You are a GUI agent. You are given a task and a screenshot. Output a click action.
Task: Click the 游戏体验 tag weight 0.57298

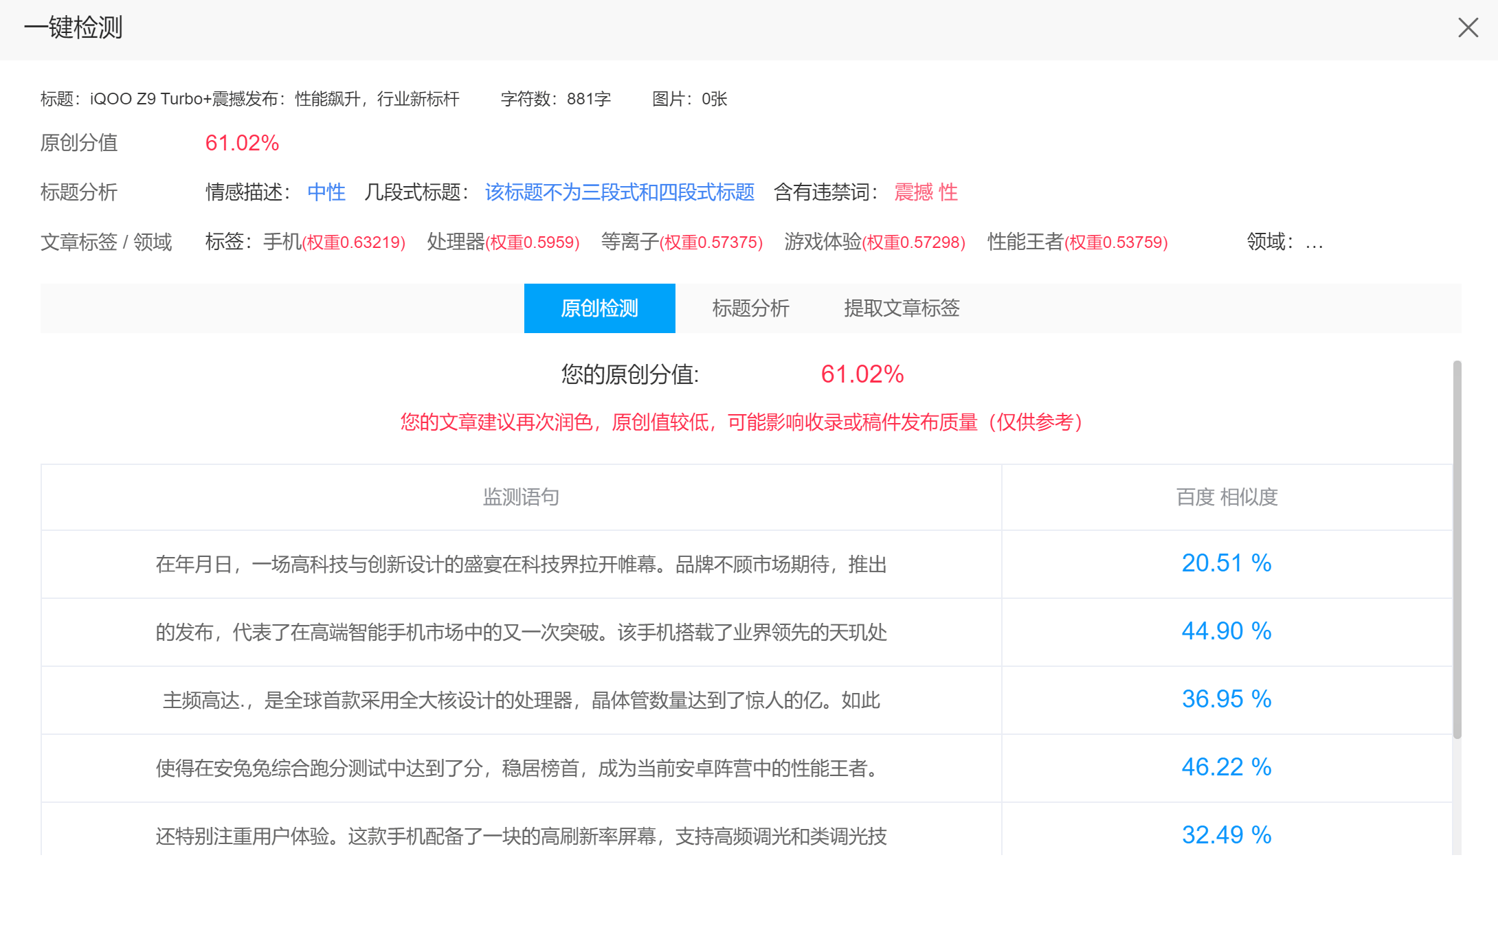tap(875, 242)
